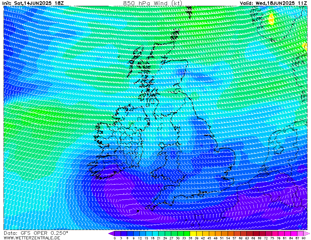Click the 'Valid: Wed,18JUN2025 11Z' label
This screenshot has height=240, width=311.
(273, 3)
